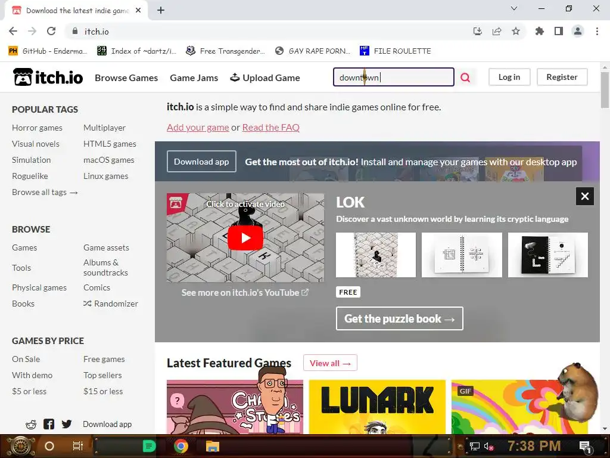This screenshot has width=610, height=458.
Task: Play the LOK YouTube video
Action: [x=245, y=237]
